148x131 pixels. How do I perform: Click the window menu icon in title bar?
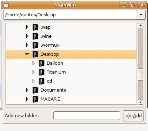pos(6,5)
